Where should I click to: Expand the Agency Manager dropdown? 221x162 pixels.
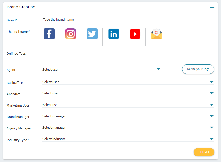pos(128,128)
